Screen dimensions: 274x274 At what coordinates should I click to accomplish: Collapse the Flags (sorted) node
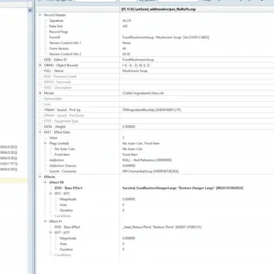pyautogui.click(x=45, y=143)
